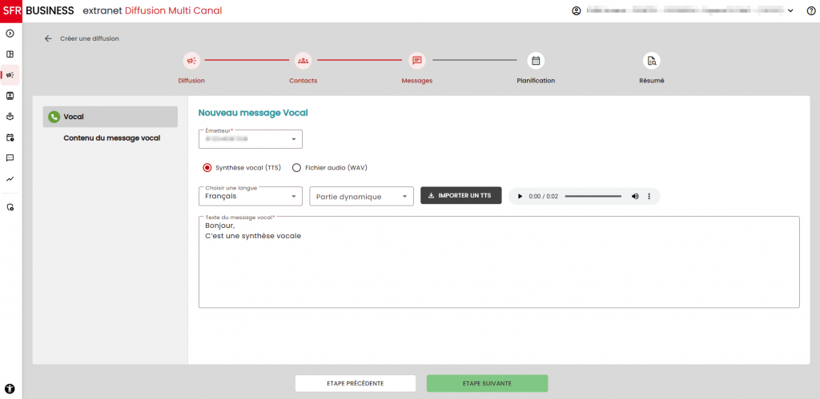Screen dimensions: 820x399
Task: Select the Fichier audio (WAV) radio button
Action: pyautogui.click(x=296, y=168)
